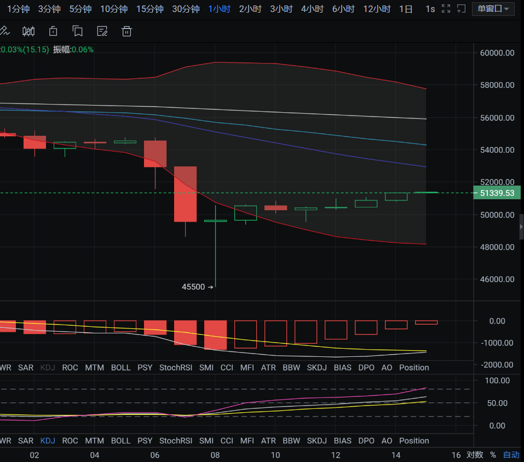Click the candlestick chart type icon
This screenshot has width=524, height=462.
pos(28,31)
